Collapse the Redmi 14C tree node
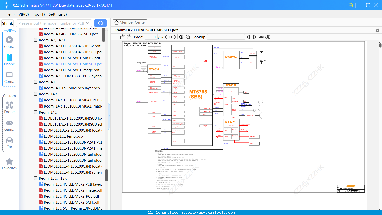This screenshot has width=382, height=215. [x=36, y=112]
